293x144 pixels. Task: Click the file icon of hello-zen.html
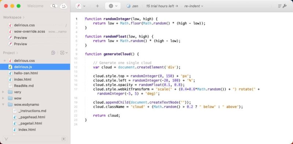(11, 73)
